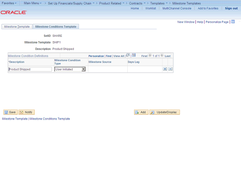Click the page settings icon beside Personalize Page

point(233,22)
